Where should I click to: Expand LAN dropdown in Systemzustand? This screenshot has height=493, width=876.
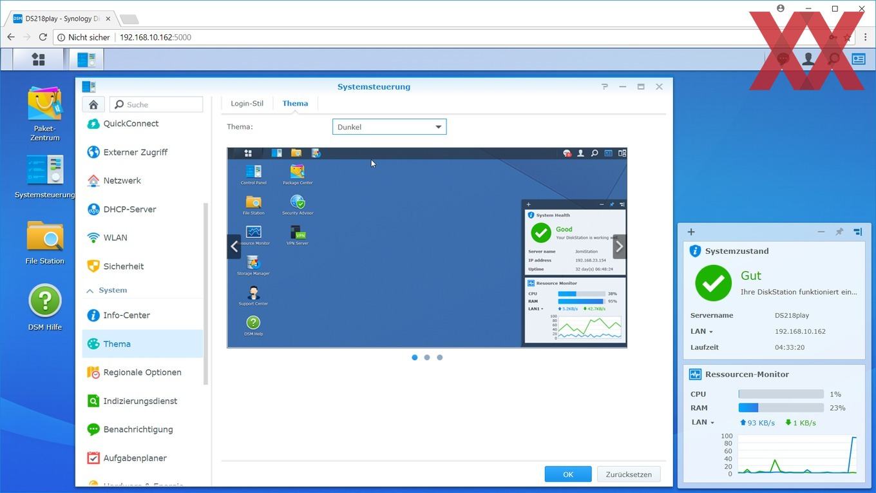coord(701,331)
